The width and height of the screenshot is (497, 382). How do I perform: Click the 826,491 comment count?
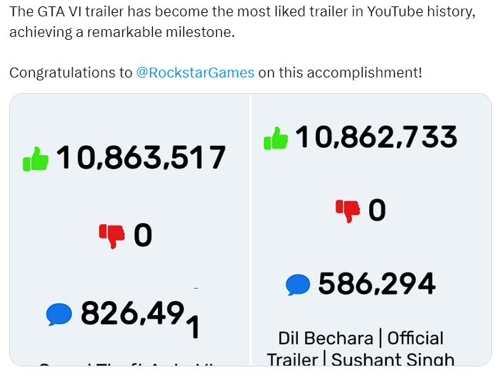(x=140, y=315)
